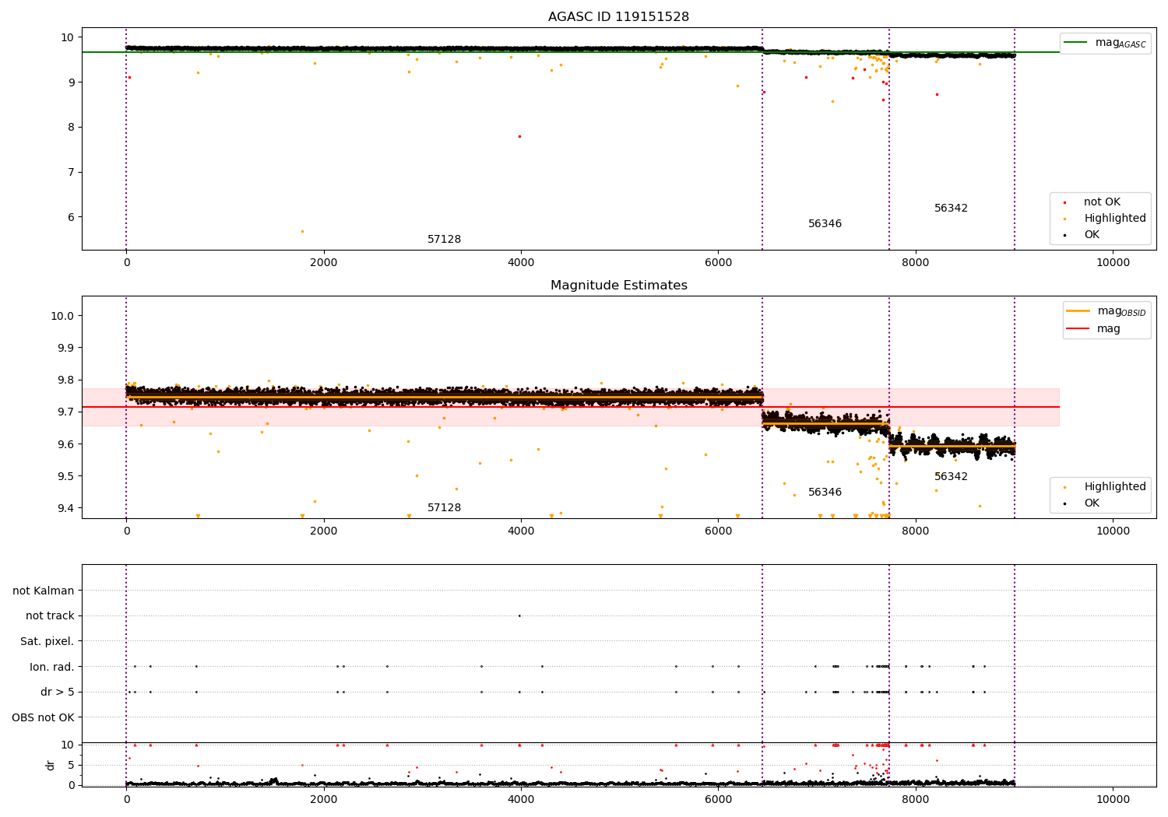Click the x-axis tick "0" under the bottom plot
The height and width of the screenshot is (817, 1168).
coord(126,800)
